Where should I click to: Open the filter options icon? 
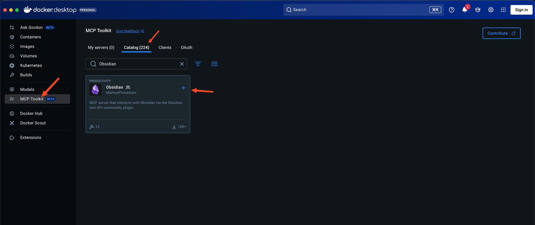(198, 64)
